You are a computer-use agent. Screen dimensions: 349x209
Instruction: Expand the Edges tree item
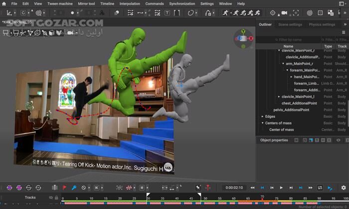point(262,116)
